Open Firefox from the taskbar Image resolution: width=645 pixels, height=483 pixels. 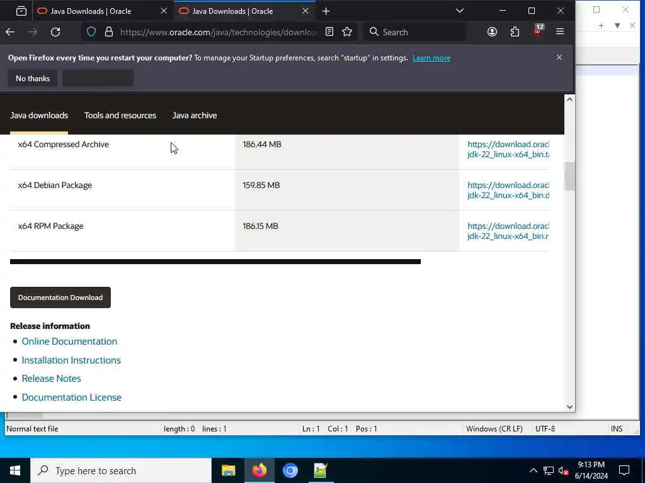[x=259, y=470]
